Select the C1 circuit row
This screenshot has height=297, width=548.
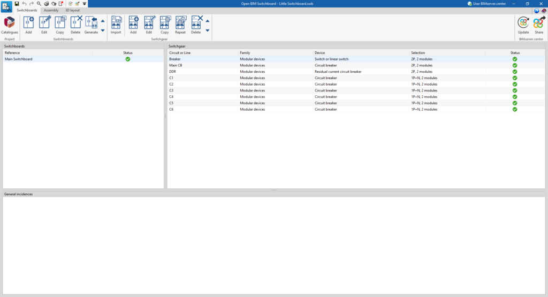point(356,78)
